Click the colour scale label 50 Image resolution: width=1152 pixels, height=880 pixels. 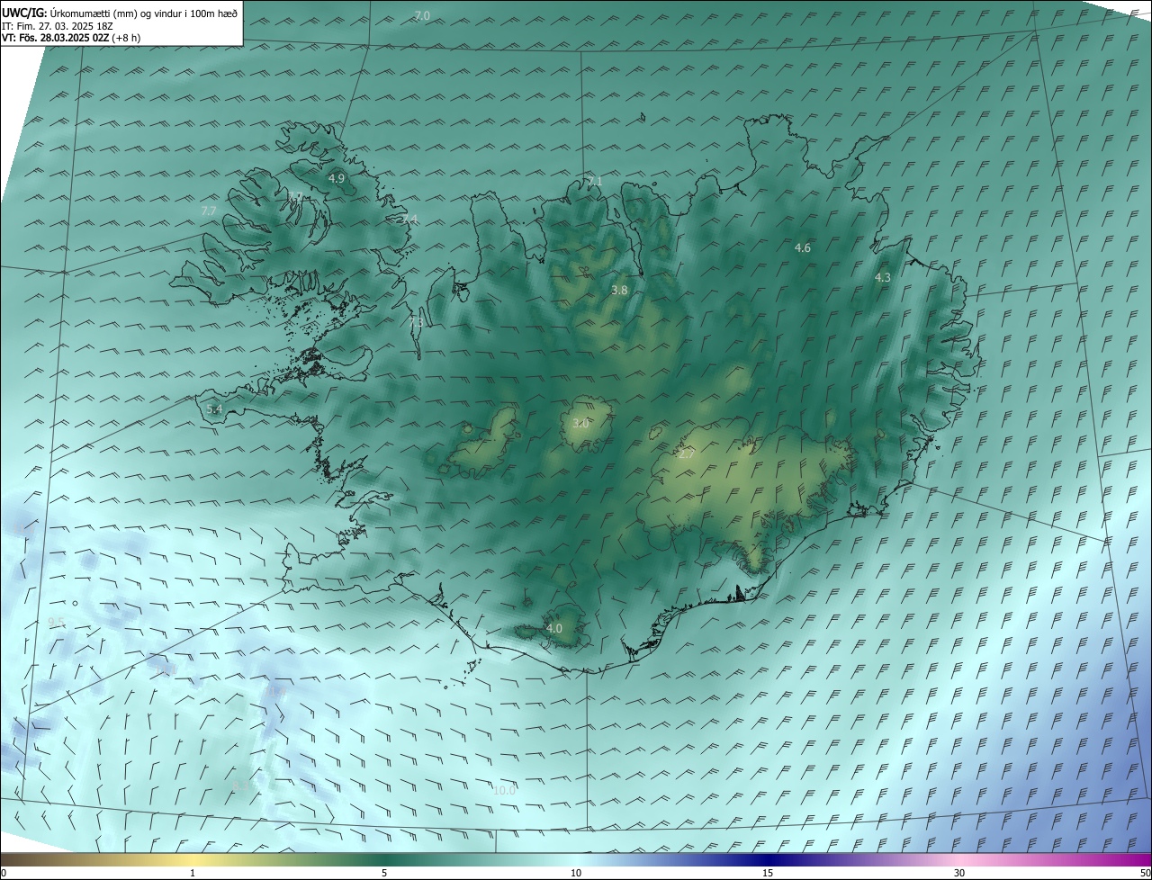coord(1145,873)
